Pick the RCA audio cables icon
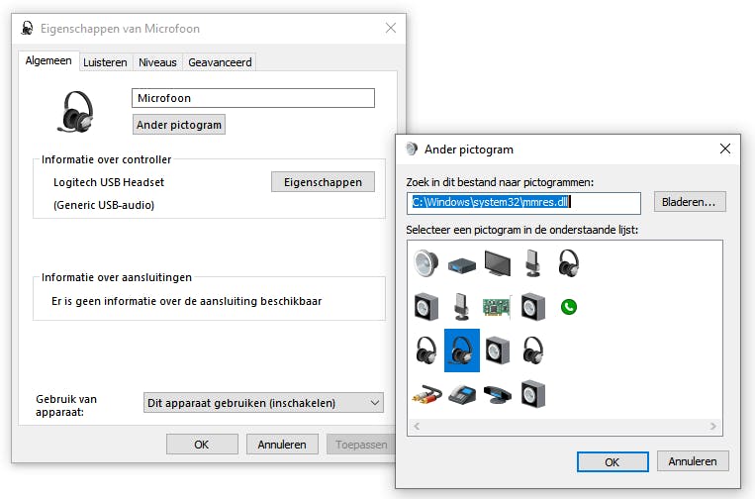The image size is (755, 499). 426,394
